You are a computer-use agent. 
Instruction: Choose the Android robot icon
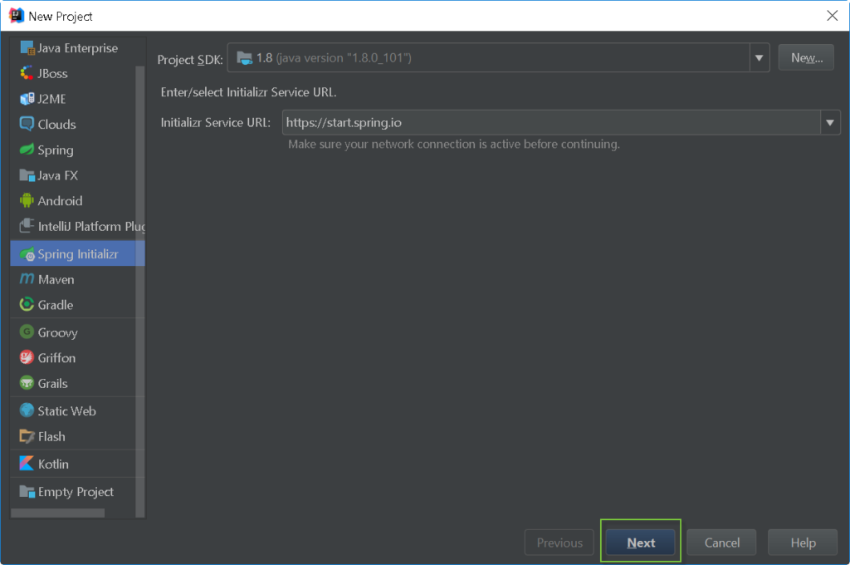27,200
